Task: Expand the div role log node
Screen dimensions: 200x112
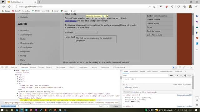Action: (x=17, y=94)
